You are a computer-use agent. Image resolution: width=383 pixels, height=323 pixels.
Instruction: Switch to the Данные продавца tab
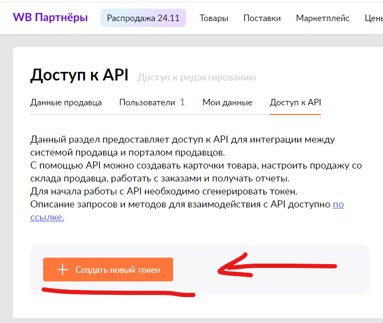click(x=66, y=102)
